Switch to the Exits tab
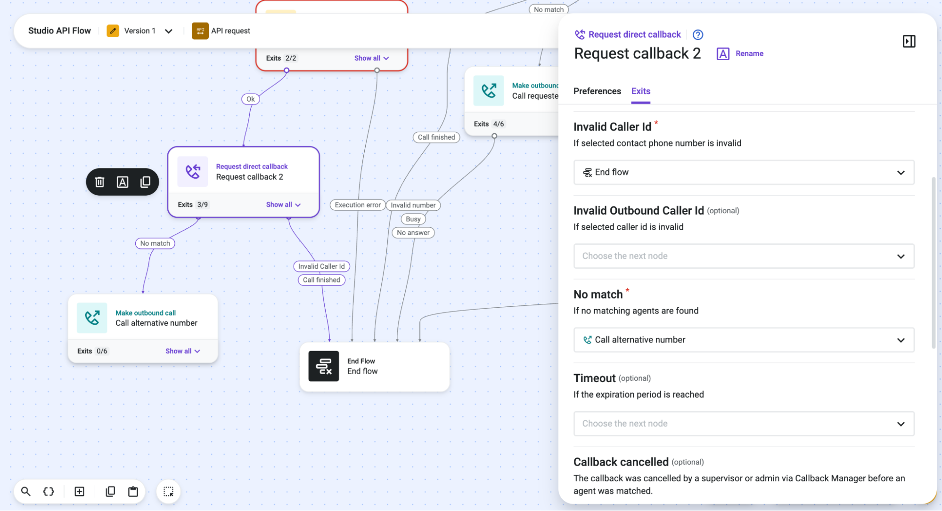 click(x=640, y=91)
